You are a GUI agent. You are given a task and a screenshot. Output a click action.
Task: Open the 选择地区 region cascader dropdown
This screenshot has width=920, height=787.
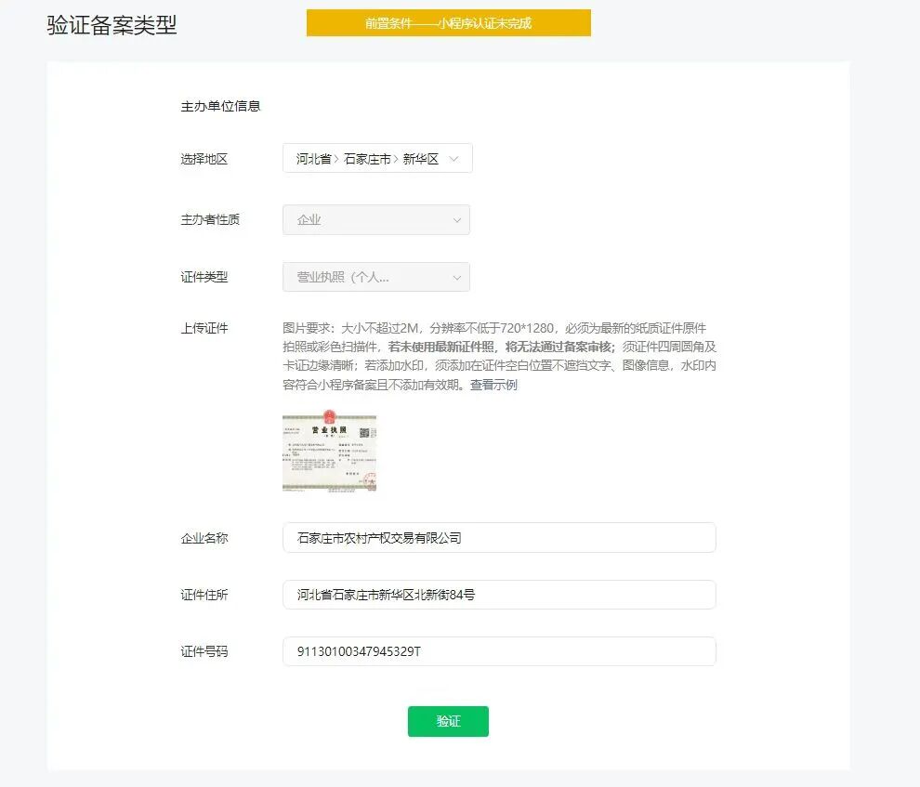[377, 158]
